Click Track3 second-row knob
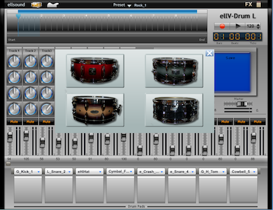Image resolution: width=273 pixels, height=210 pixels. 47,77
